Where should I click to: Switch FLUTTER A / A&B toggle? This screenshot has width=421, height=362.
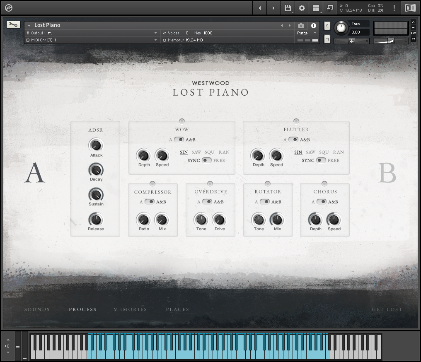(x=293, y=140)
